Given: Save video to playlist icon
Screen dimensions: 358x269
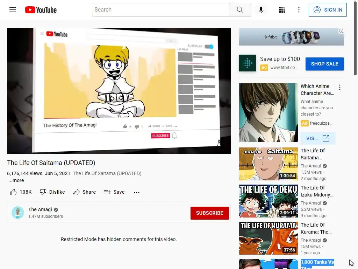Looking at the screenshot, I should click(x=107, y=192).
